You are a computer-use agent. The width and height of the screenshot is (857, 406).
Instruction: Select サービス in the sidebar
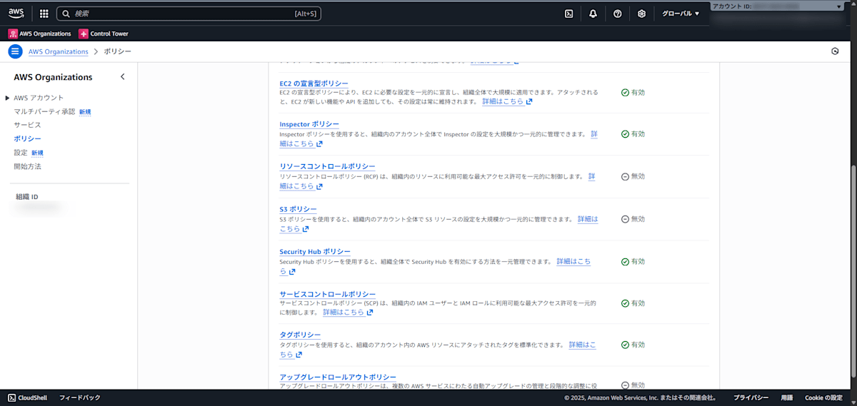[x=27, y=125]
